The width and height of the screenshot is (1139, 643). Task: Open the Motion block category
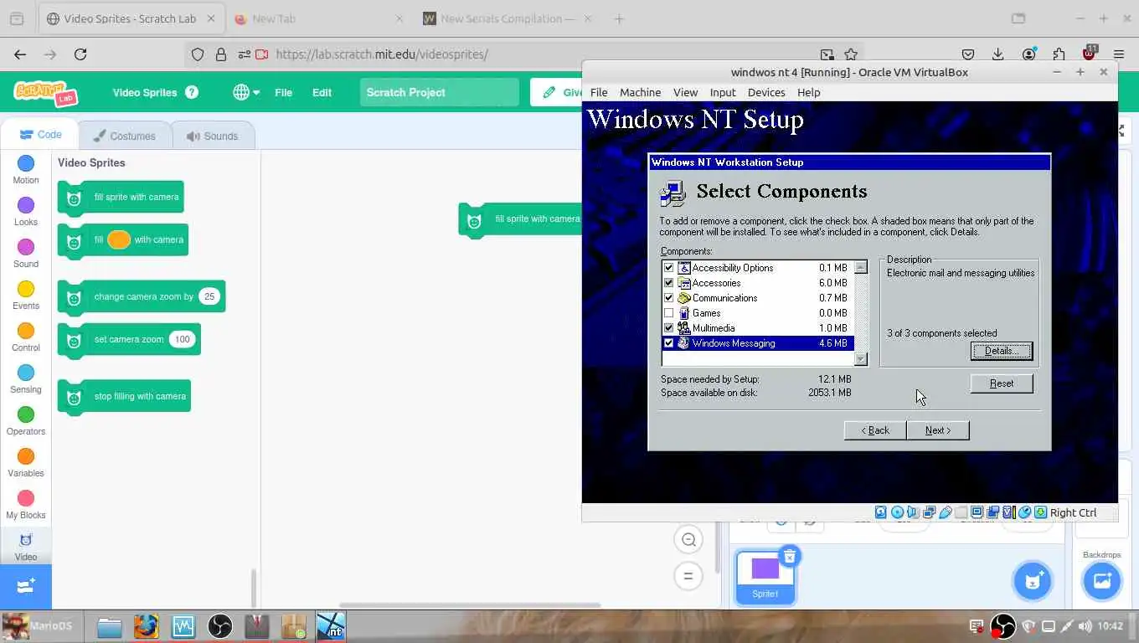click(26, 169)
